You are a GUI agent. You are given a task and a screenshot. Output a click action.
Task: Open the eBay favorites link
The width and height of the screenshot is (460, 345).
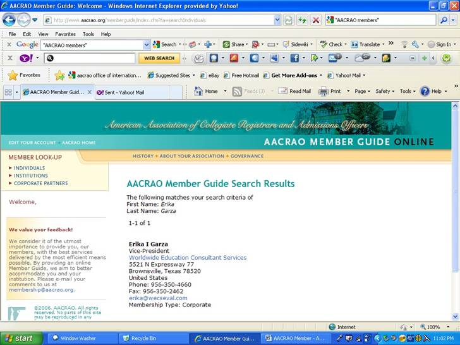tap(210, 75)
